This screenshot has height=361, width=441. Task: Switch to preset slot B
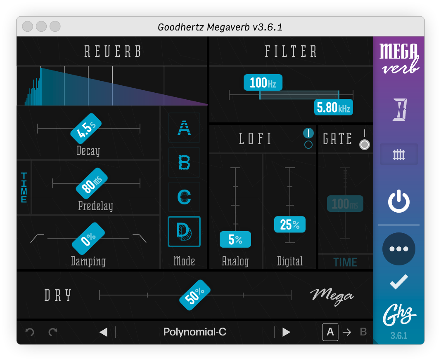pyautogui.click(x=363, y=332)
